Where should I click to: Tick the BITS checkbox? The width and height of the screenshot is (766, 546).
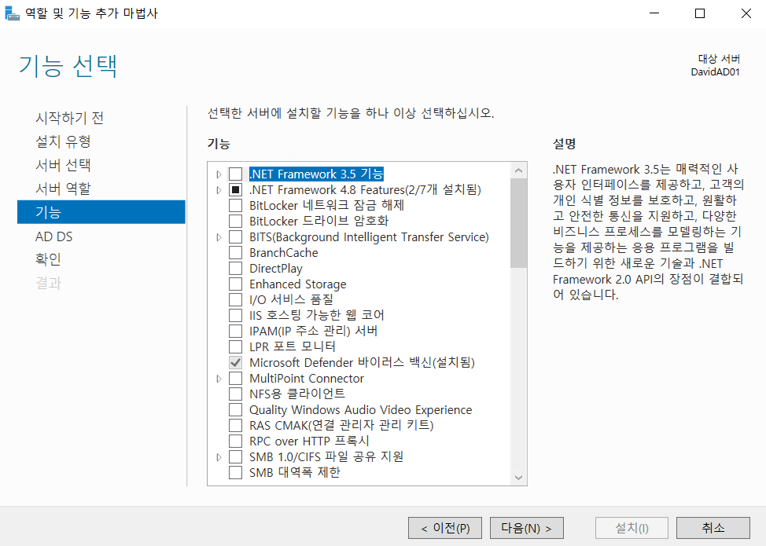click(235, 237)
